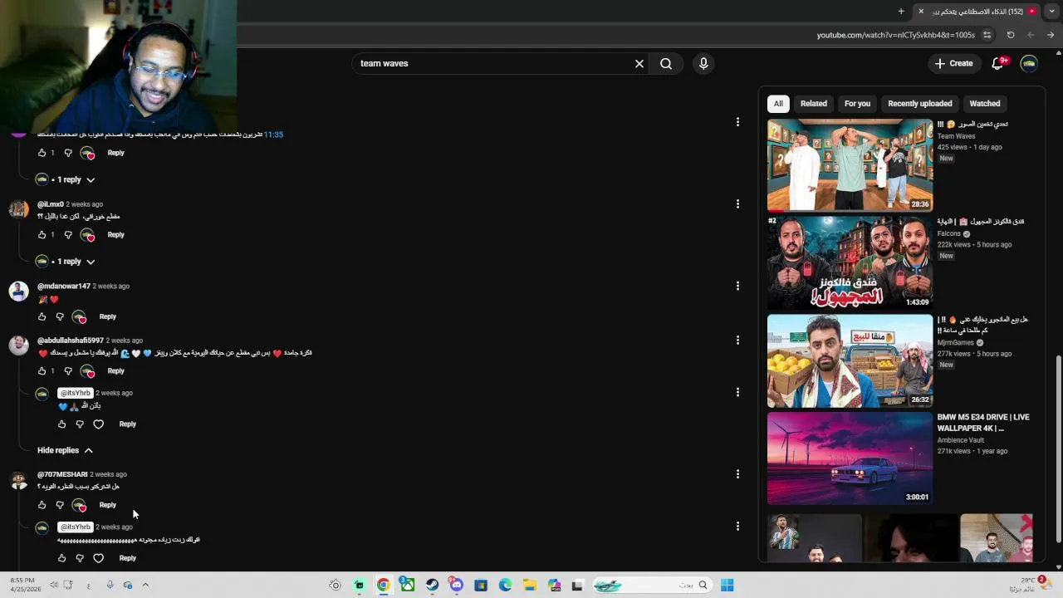The image size is (1063, 598).
Task: Dislike the comment by @abdullahshafi5997
Action: [x=68, y=371]
